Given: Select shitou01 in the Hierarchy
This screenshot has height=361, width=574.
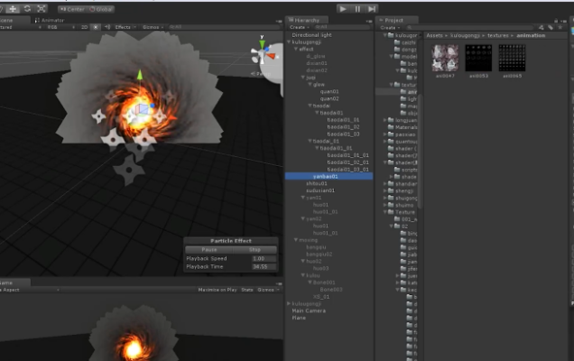Looking at the screenshot, I should pyautogui.click(x=317, y=183).
